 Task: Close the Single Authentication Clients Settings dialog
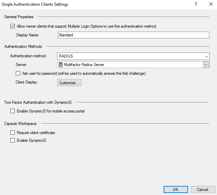pos(211,4)
